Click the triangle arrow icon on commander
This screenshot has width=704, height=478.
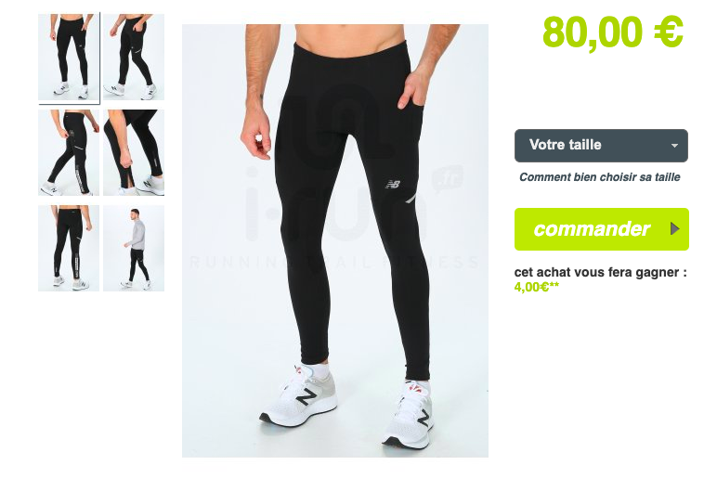pos(674,229)
